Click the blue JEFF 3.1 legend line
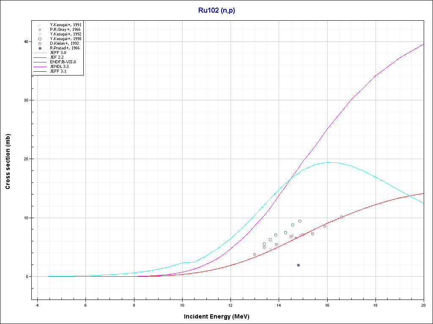Viewport: 433px width, 324px height. [40, 71]
